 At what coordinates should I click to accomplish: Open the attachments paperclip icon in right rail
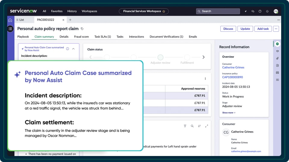tap(277, 58)
